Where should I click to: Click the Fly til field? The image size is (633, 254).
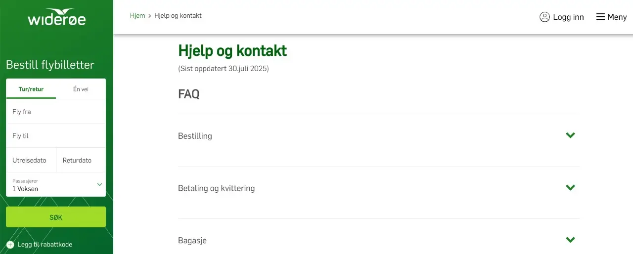(x=56, y=136)
